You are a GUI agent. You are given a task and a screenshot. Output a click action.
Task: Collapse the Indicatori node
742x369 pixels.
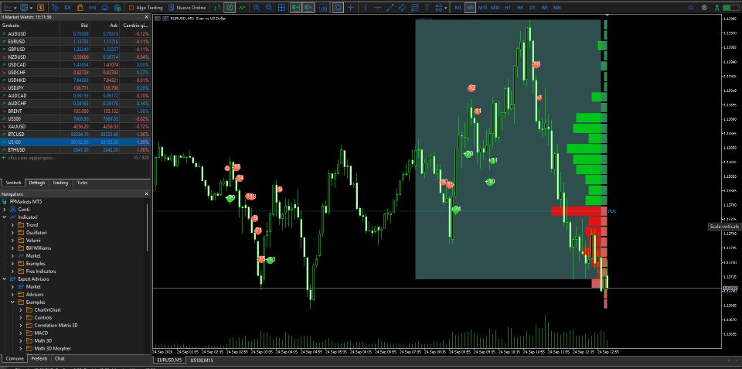(5, 217)
